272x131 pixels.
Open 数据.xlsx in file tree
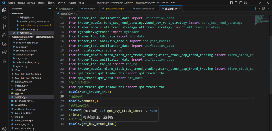[31, 93]
